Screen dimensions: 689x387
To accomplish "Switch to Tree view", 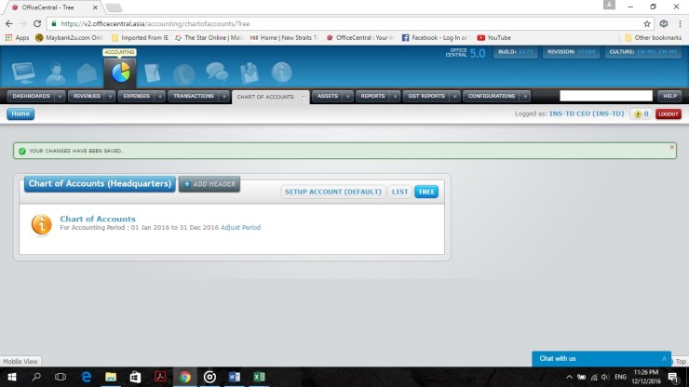I will click(x=426, y=192).
